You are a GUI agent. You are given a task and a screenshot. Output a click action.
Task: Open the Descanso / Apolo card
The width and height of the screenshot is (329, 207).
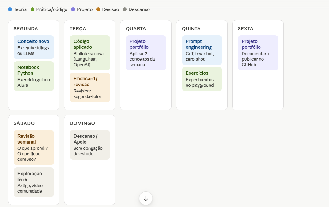point(90,145)
